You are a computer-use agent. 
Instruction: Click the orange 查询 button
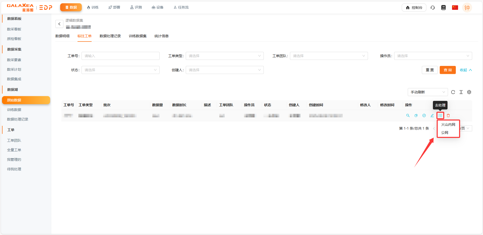click(x=448, y=70)
